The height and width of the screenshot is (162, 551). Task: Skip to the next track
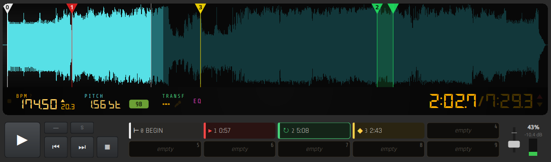point(82,147)
